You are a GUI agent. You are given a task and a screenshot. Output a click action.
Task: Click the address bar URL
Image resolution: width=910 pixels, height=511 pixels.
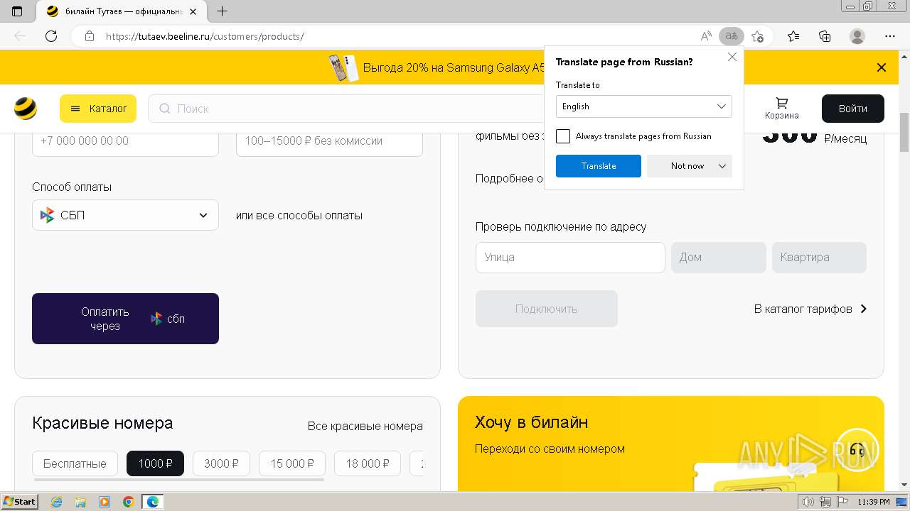pyautogui.click(x=205, y=36)
